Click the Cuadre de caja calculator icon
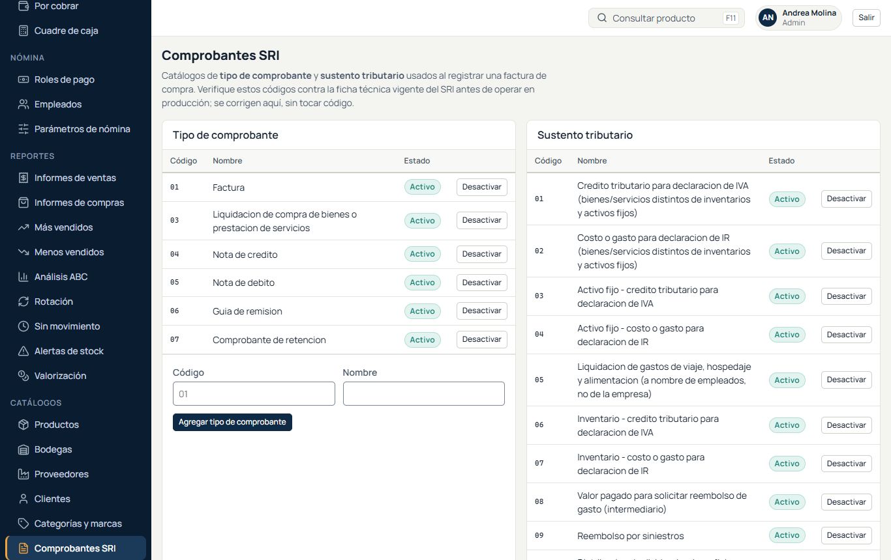 [23, 31]
